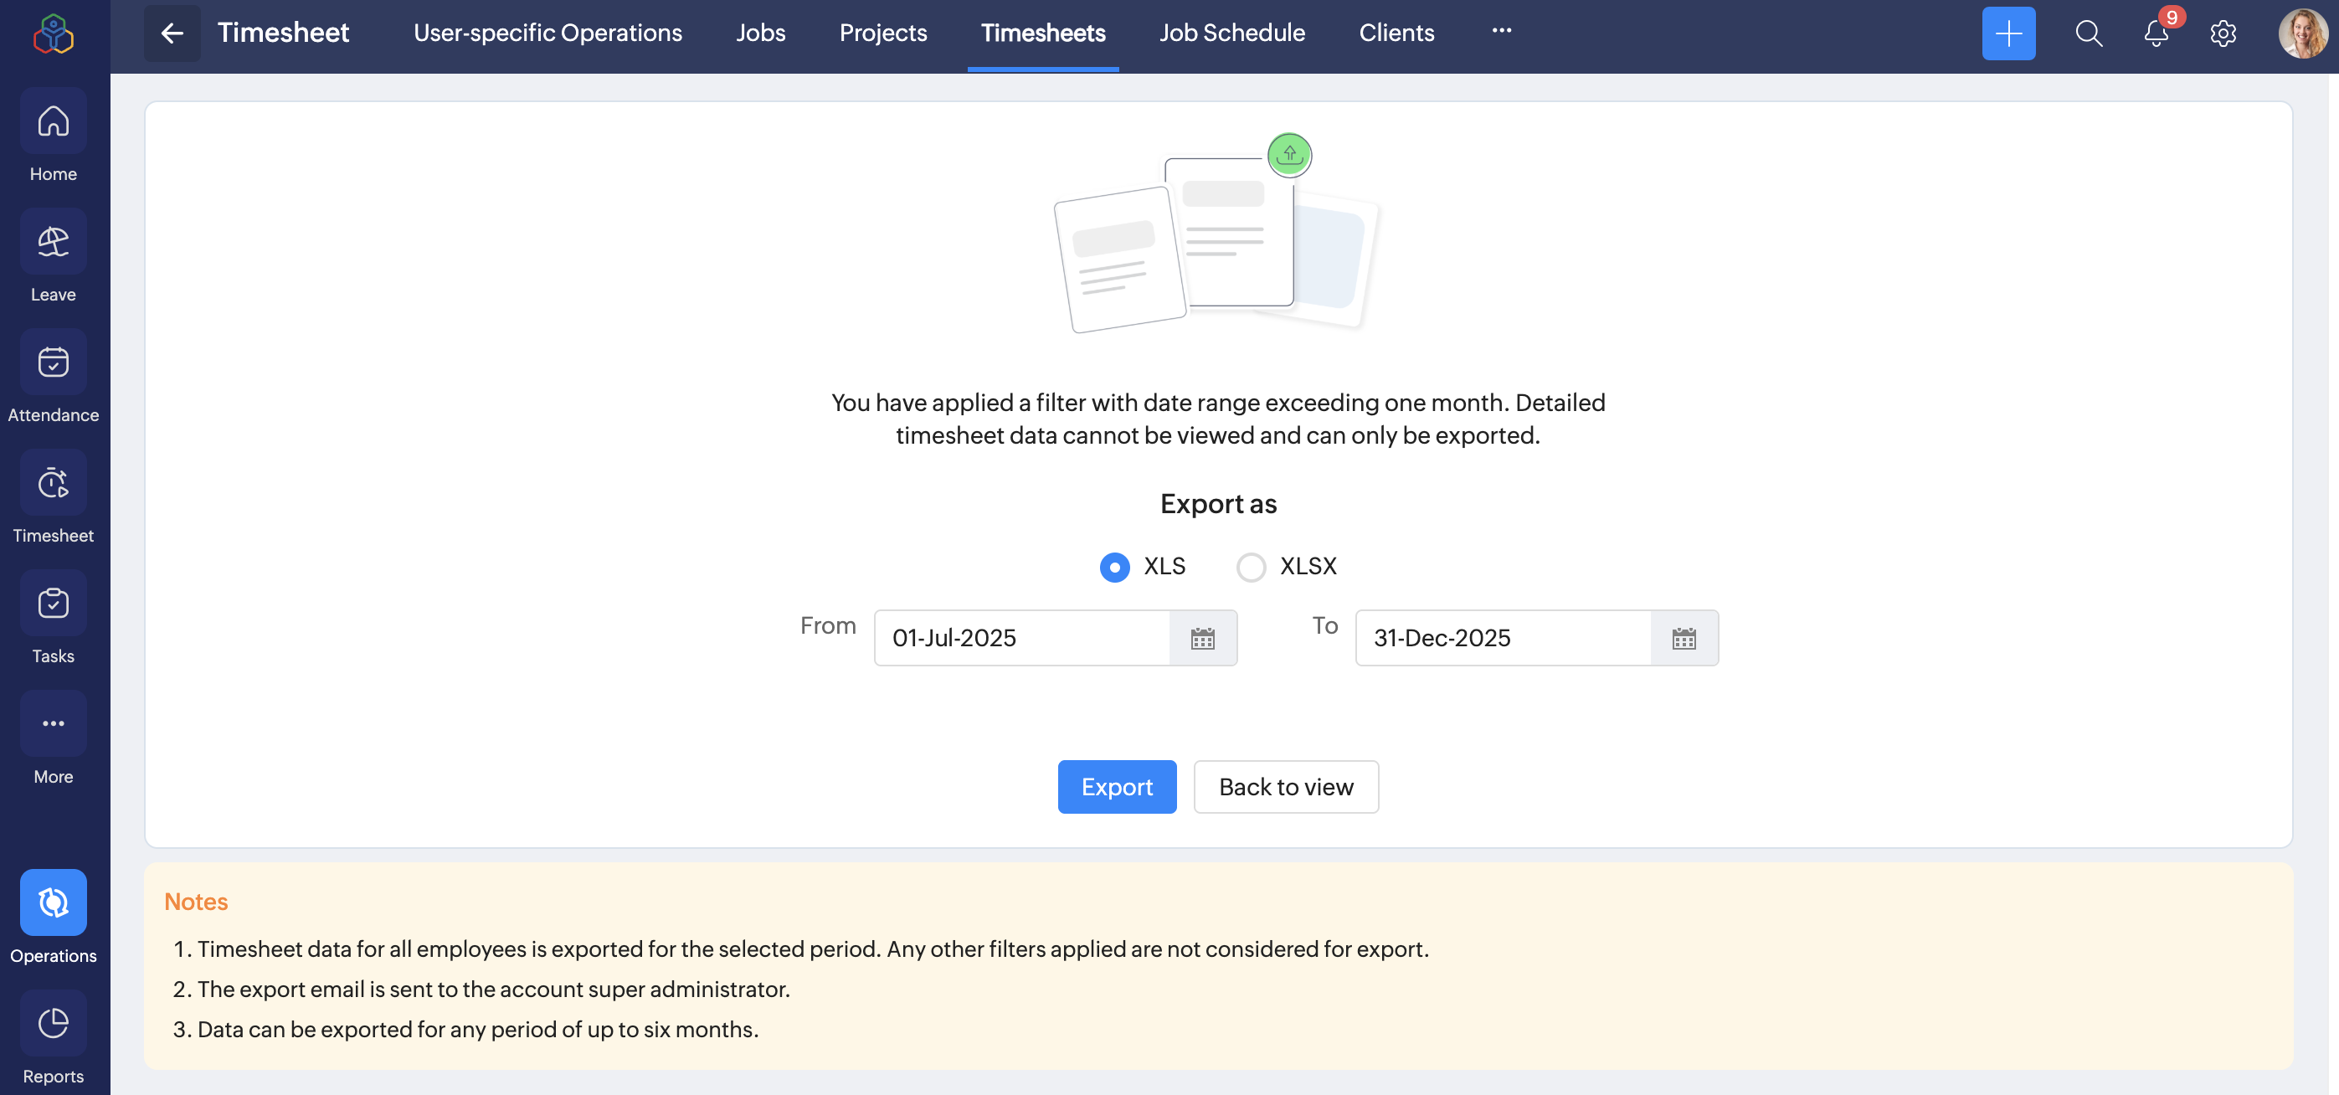Click the search magnifier icon
This screenshot has height=1095, width=2339.
pos(2089,33)
